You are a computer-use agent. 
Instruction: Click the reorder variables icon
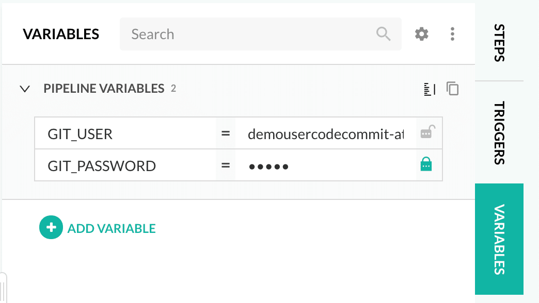(429, 89)
